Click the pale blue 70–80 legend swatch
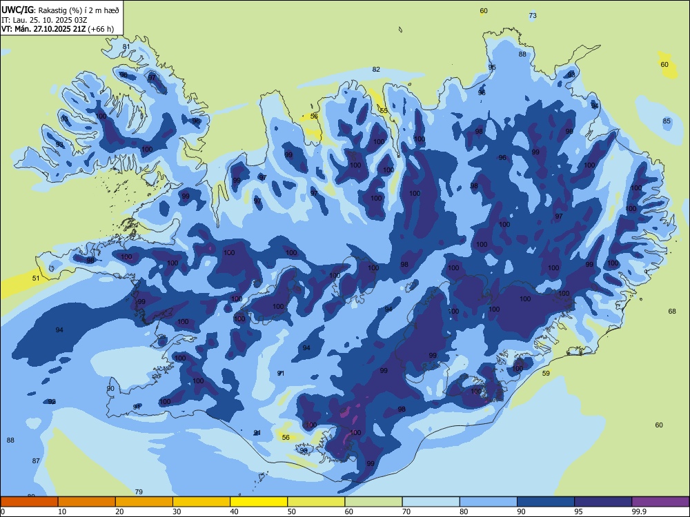690x517 pixels. pyautogui.click(x=431, y=502)
